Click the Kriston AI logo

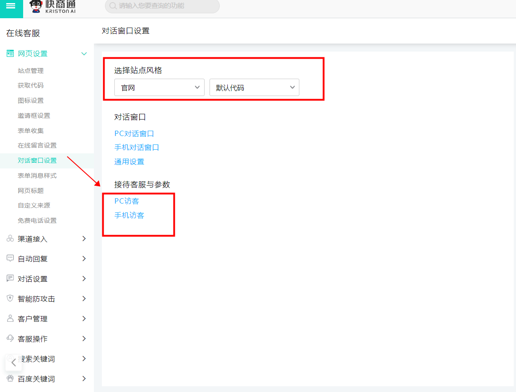pos(52,6)
